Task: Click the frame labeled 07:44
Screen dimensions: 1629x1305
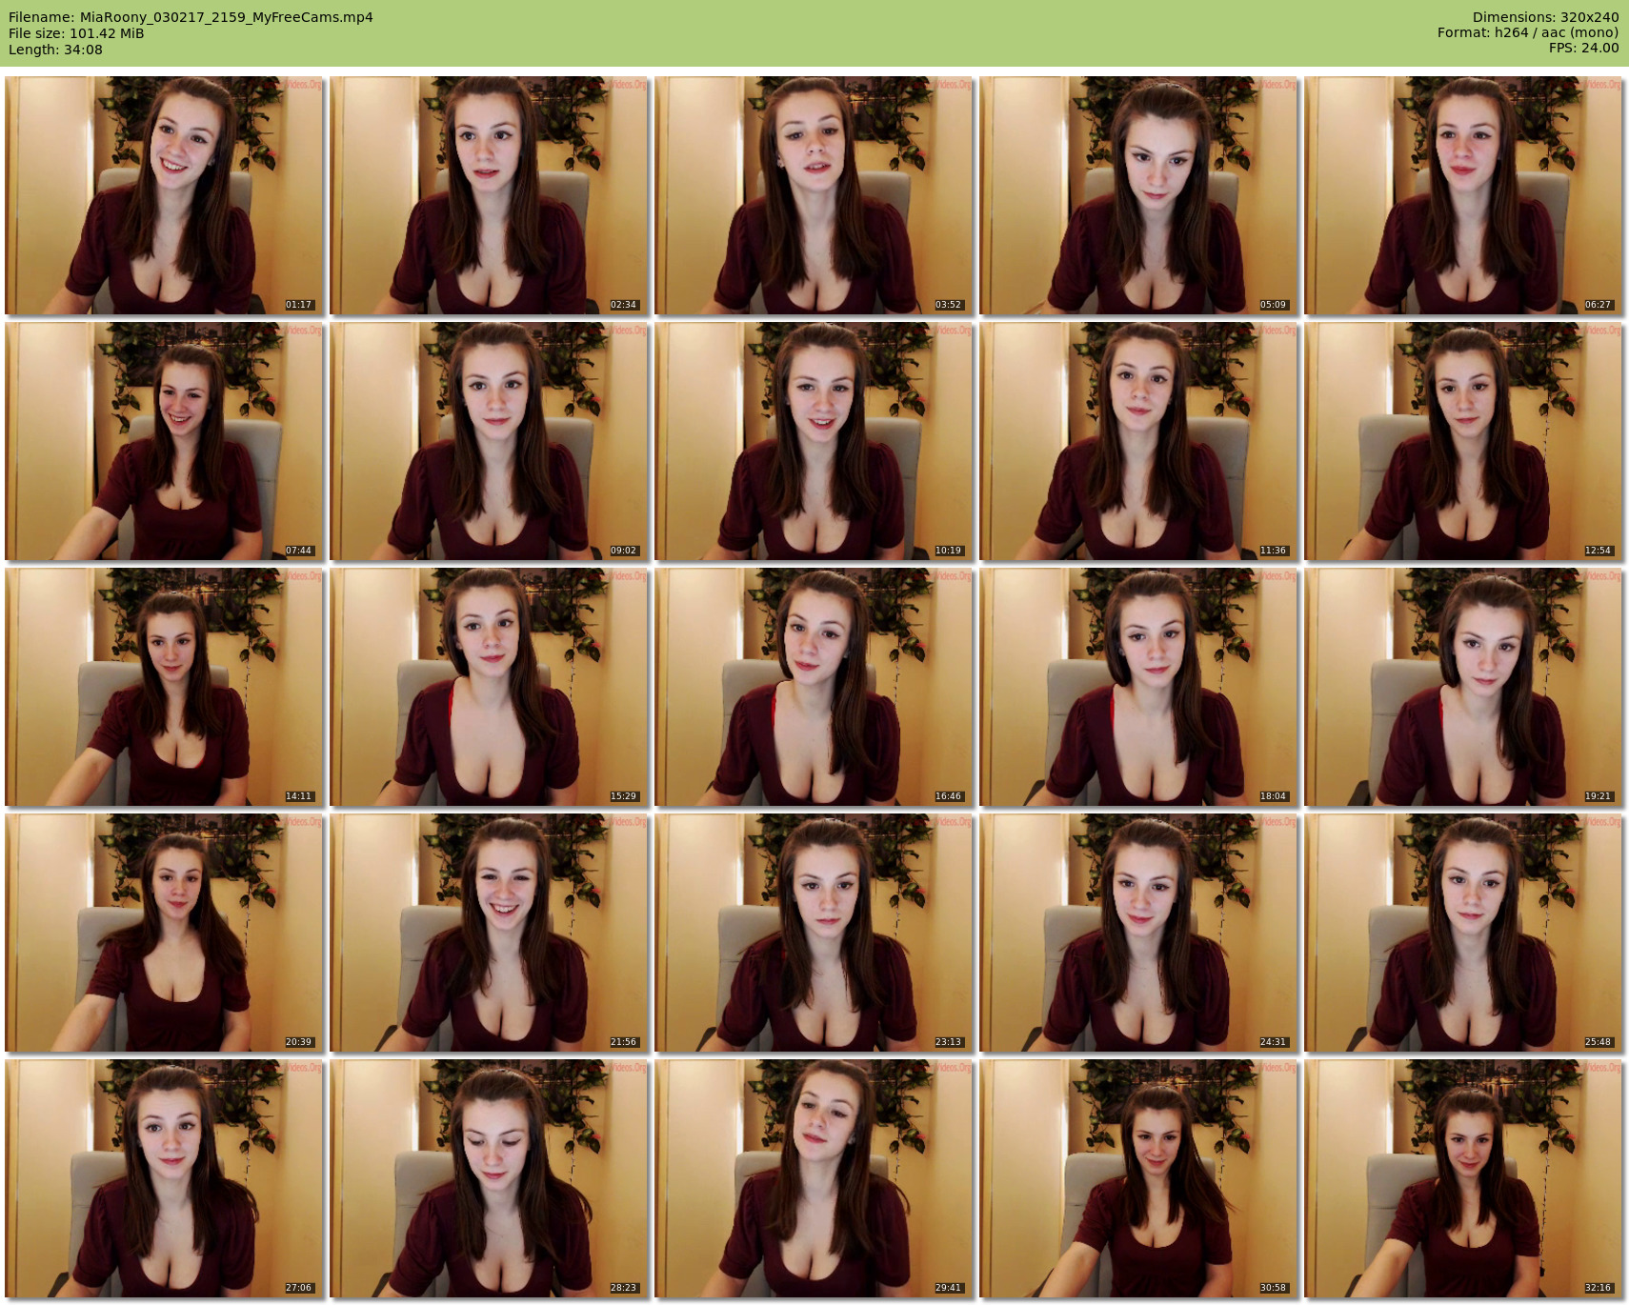Action: click(164, 441)
